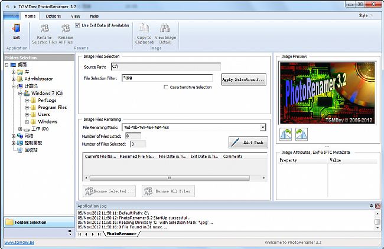The height and width of the screenshot is (249, 384).
Task: Click Exif Date & Time column header
Action: point(204,156)
